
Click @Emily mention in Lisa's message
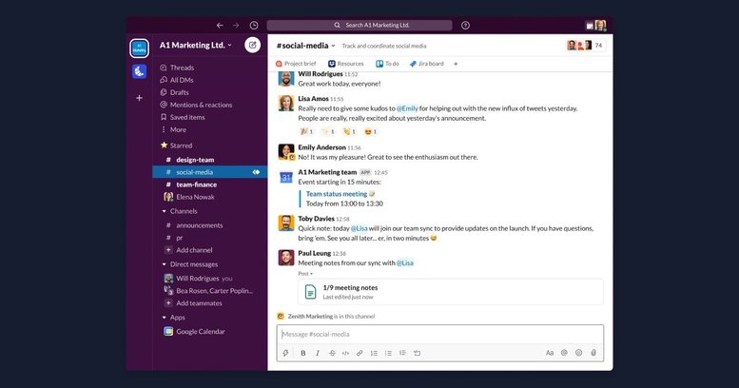pos(407,108)
